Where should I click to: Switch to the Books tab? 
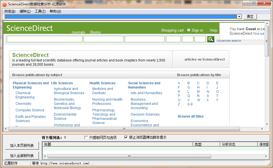click(x=95, y=32)
